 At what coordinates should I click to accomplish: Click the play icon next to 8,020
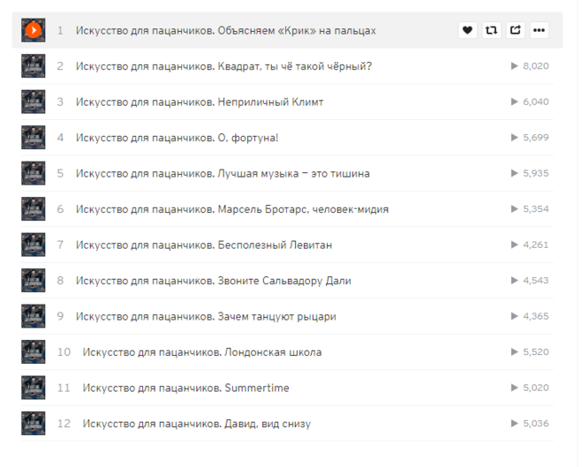click(515, 66)
